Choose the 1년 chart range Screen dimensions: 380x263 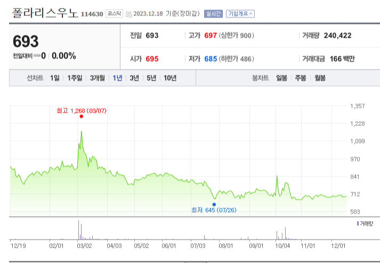pyautogui.click(x=118, y=78)
